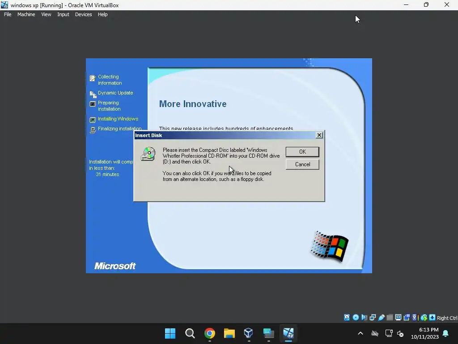Click Cancel in the Insert Disk dialog

tap(302, 164)
